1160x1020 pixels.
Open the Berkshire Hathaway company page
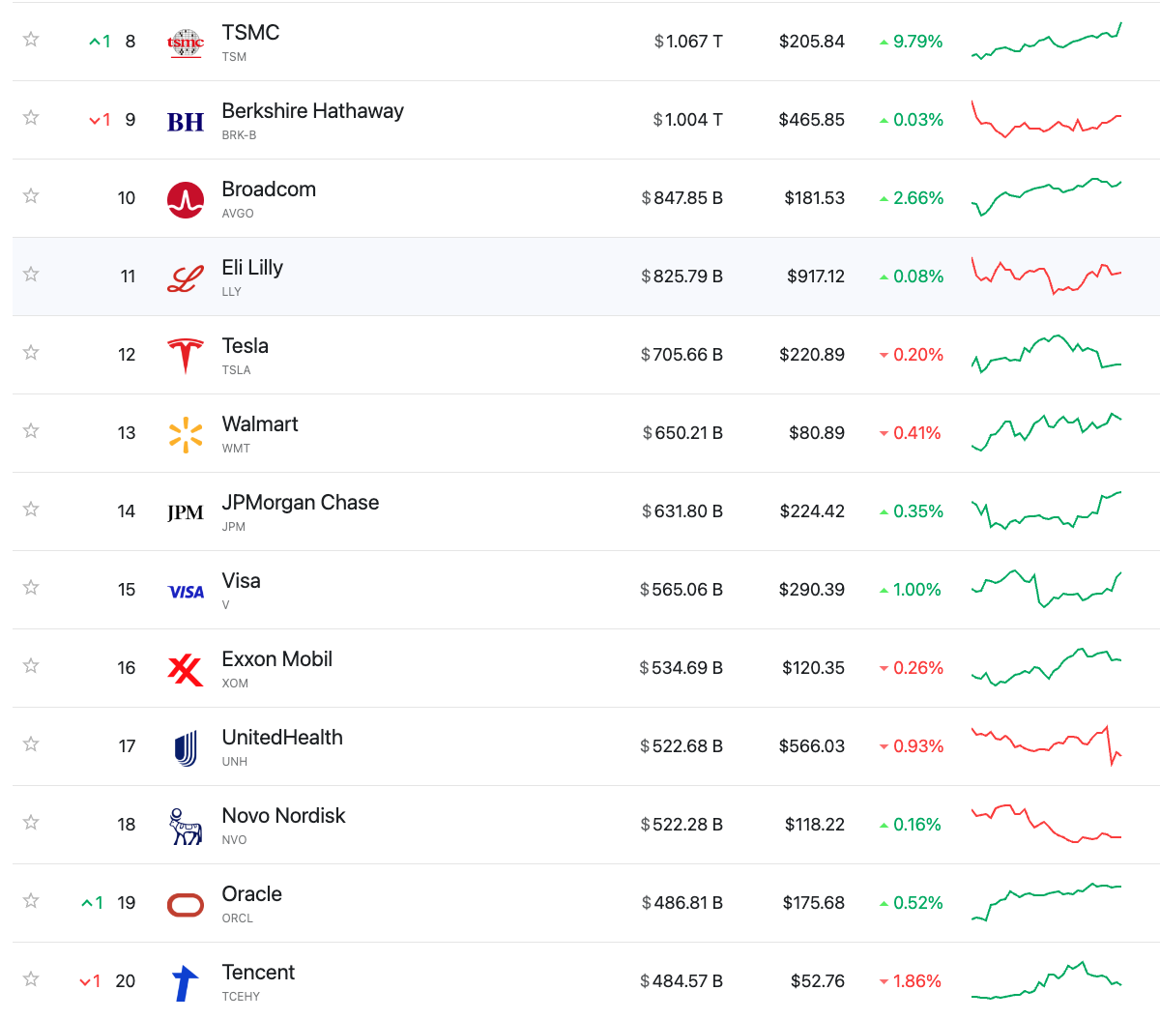point(312,111)
